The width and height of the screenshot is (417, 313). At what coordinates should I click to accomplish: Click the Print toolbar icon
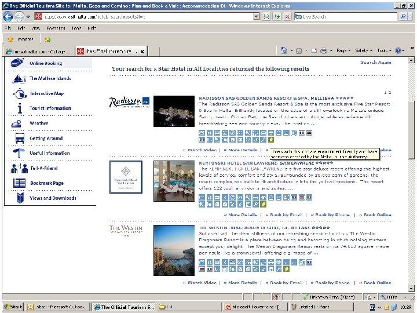(324, 50)
